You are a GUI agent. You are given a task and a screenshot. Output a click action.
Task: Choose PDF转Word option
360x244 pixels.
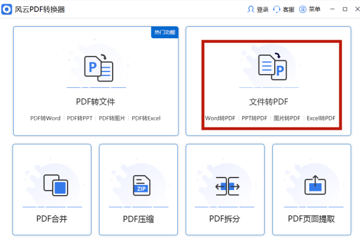pyautogui.click(x=46, y=118)
